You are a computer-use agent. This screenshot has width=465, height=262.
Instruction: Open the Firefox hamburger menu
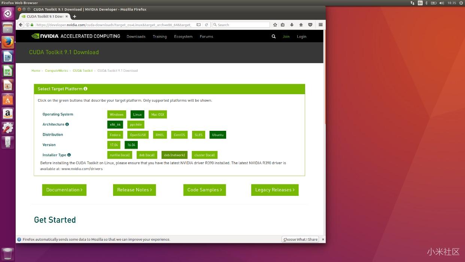pos(320,25)
